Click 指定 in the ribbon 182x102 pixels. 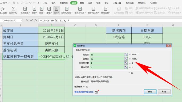(129, 8)
